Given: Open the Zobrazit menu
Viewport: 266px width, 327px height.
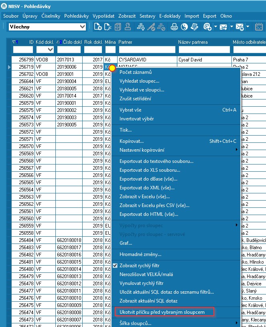Looking at the screenshot, I should click(x=127, y=16).
